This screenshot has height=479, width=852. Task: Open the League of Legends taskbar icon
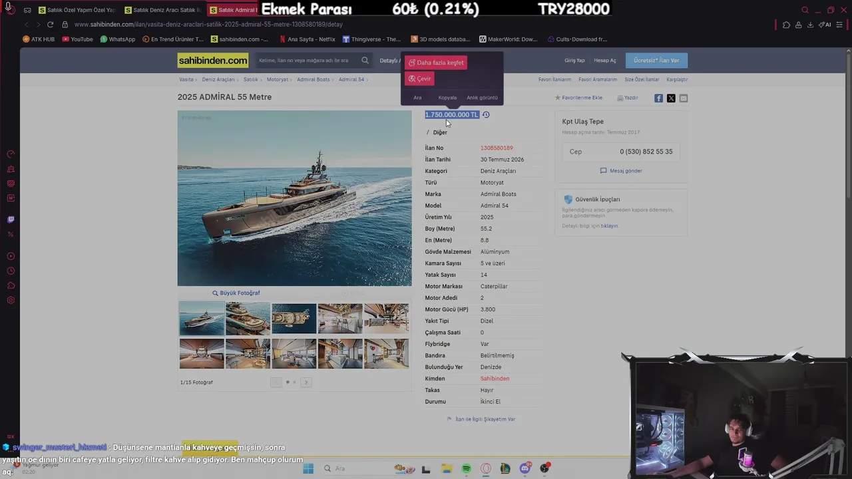[x=505, y=468]
